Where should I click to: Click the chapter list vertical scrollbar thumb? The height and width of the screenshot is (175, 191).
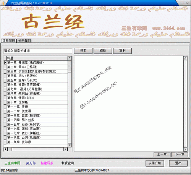[x=70, y=66]
